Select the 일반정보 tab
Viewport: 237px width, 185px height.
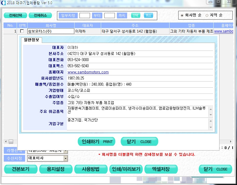(x=32, y=40)
